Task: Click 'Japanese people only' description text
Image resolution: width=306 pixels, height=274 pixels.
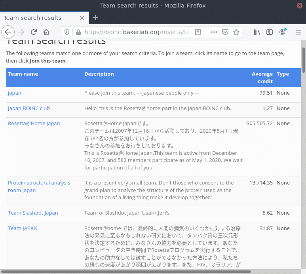Action: pos(168,93)
